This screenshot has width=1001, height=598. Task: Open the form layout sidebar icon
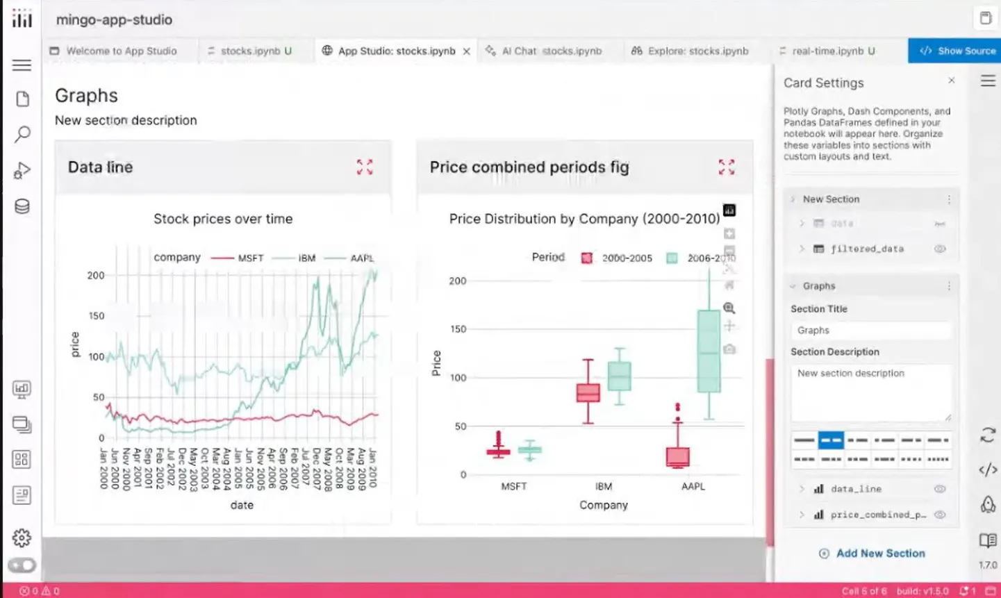pyautogui.click(x=22, y=495)
